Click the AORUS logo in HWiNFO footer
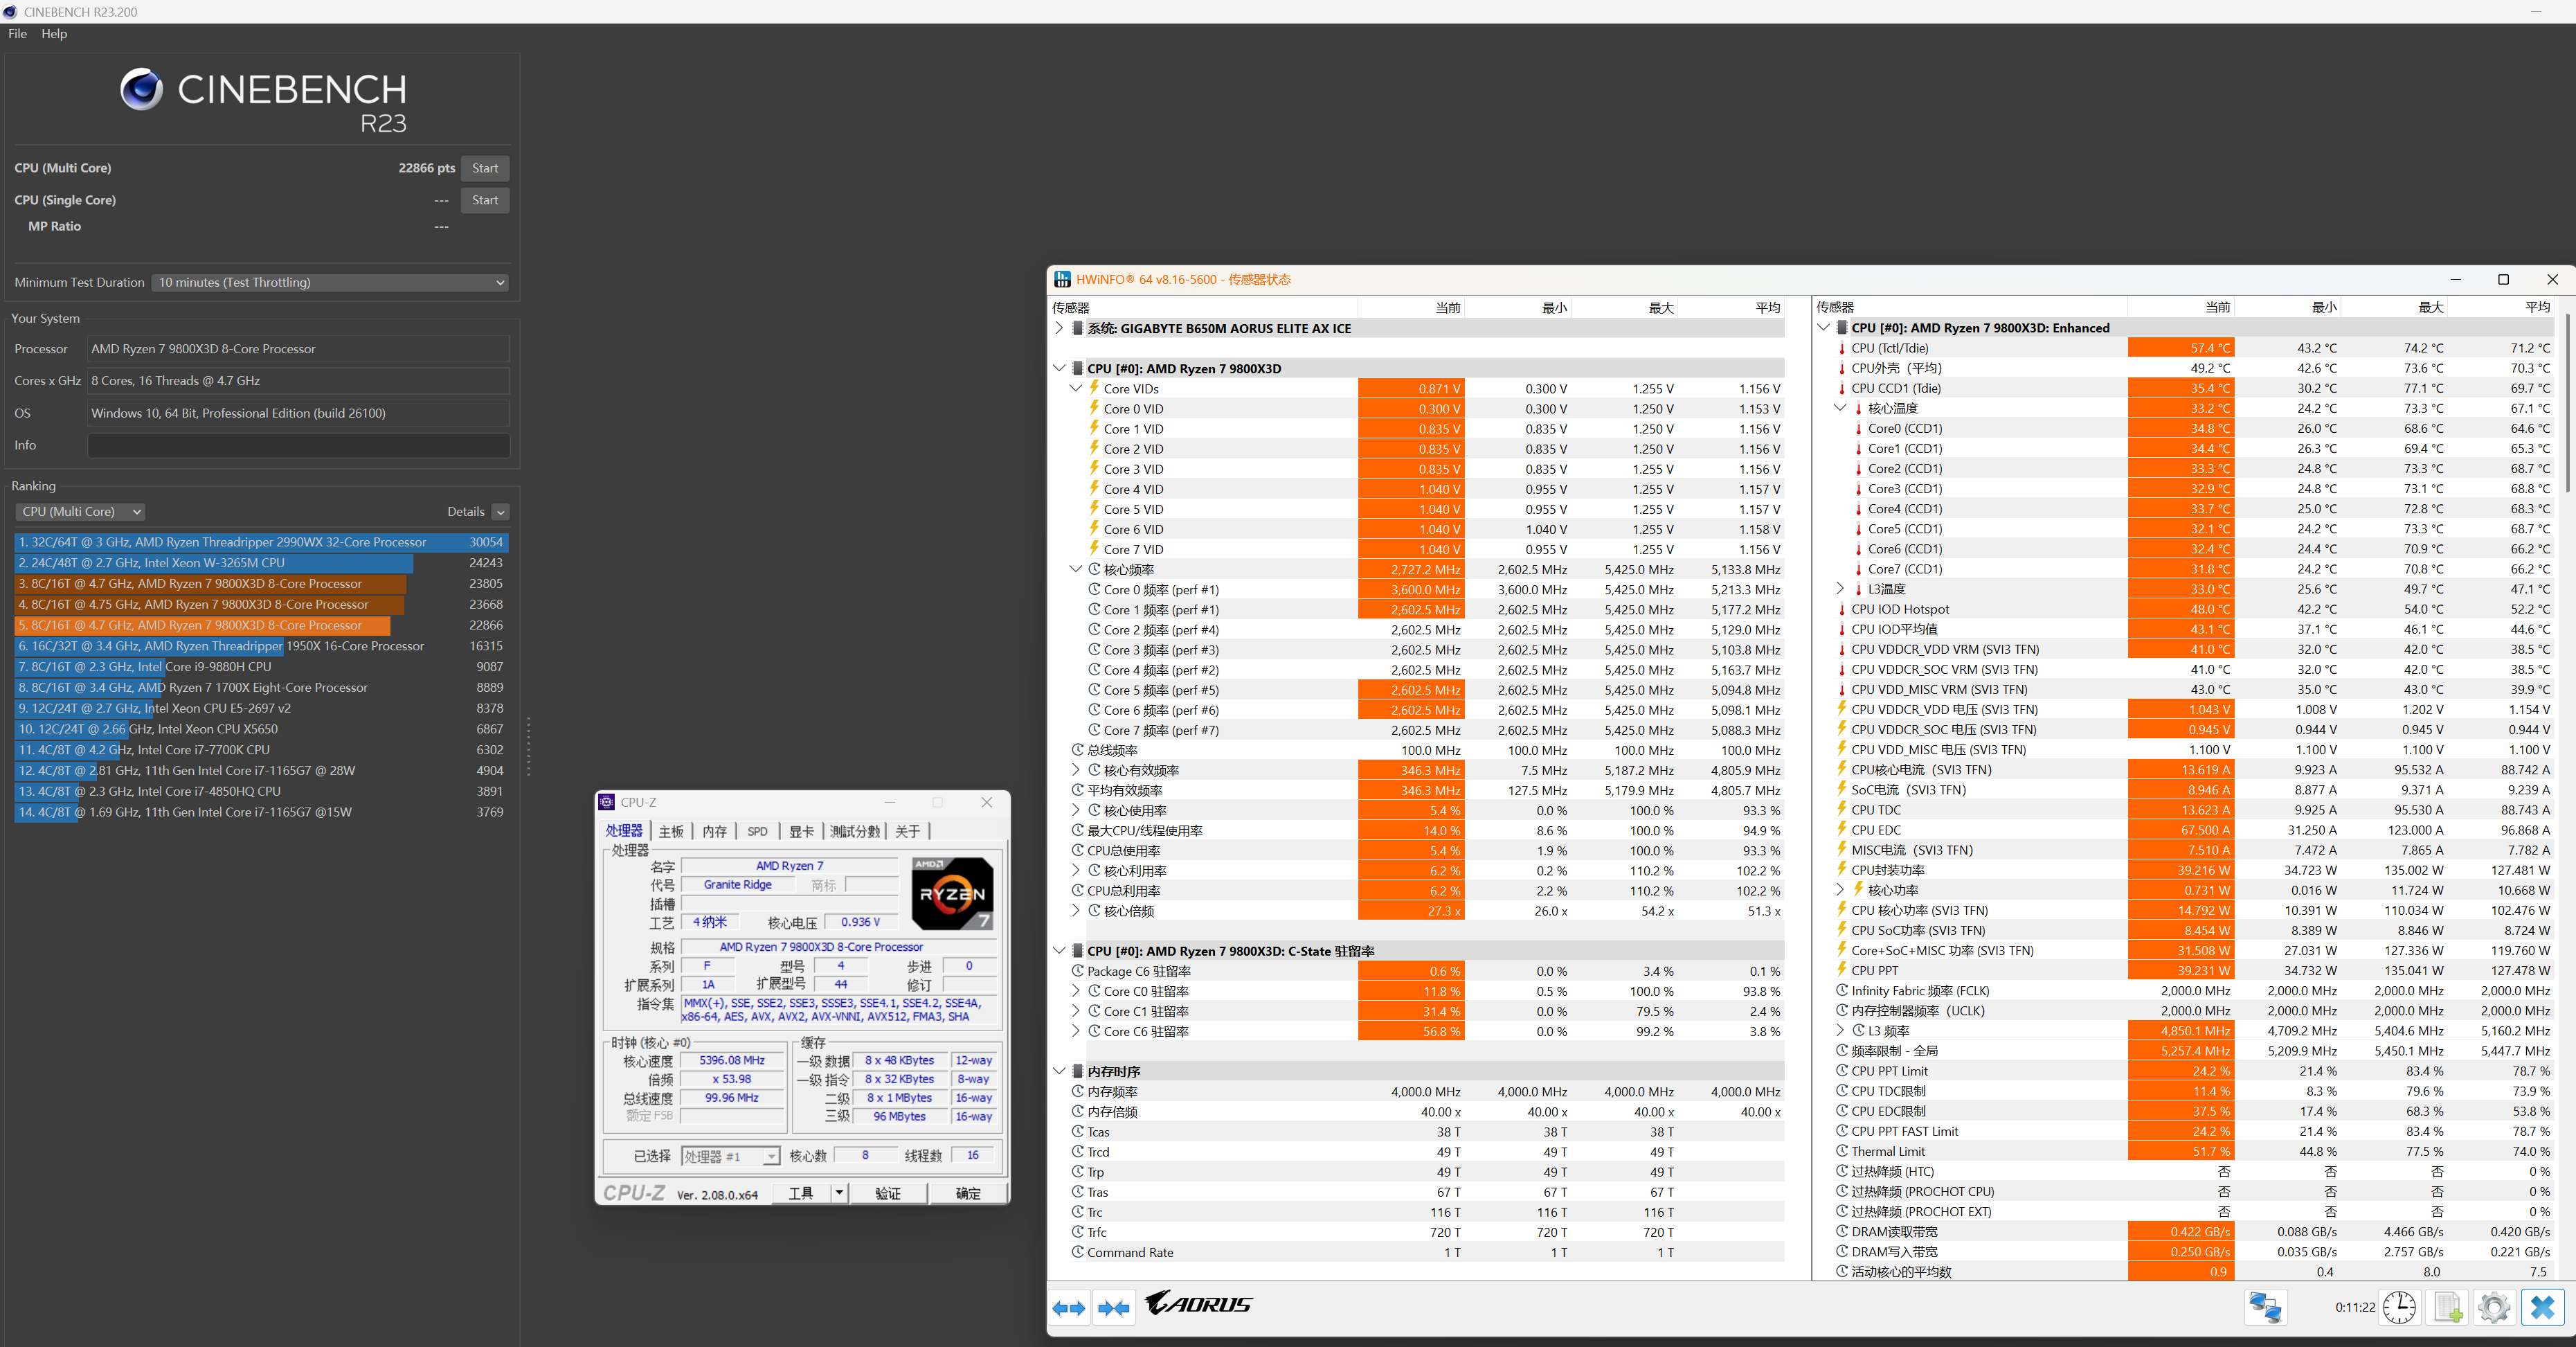Screen dimensions: 2576x1347 coord(1198,1304)
